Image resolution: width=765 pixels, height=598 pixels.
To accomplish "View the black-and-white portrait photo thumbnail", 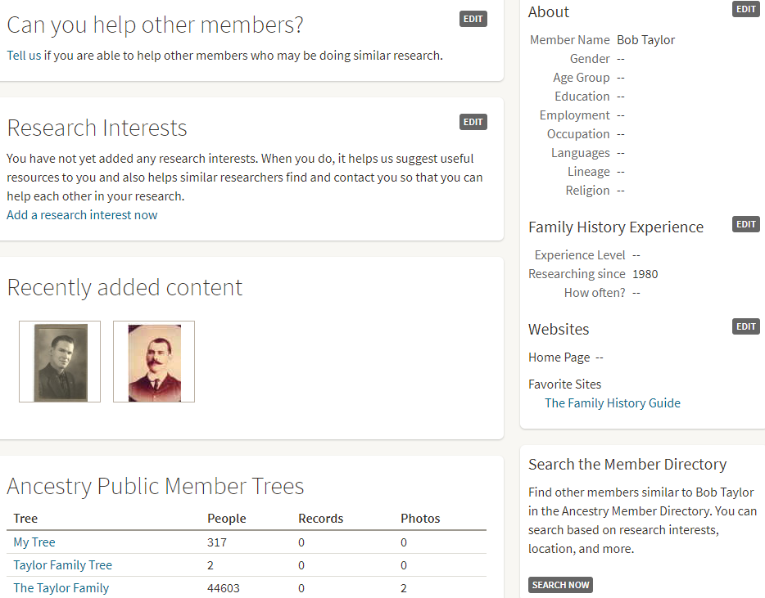I will (60, 362).
